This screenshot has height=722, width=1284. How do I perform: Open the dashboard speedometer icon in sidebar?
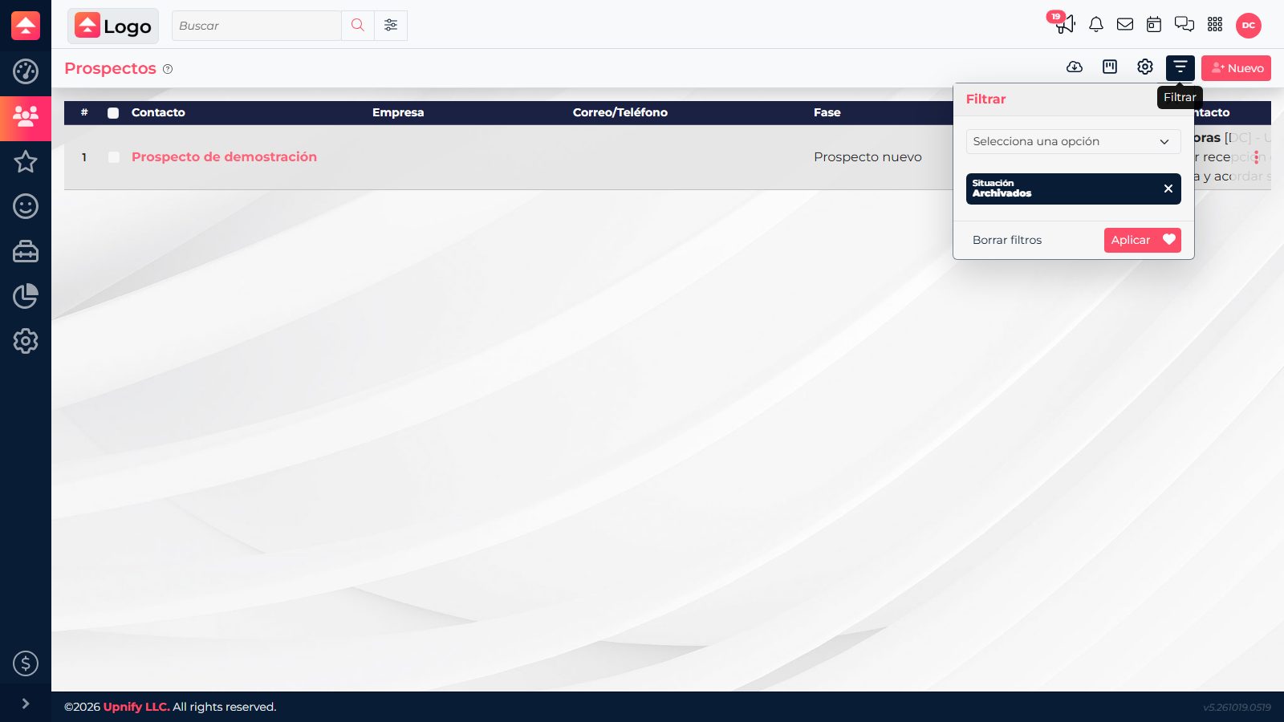[x=26, y=71]
